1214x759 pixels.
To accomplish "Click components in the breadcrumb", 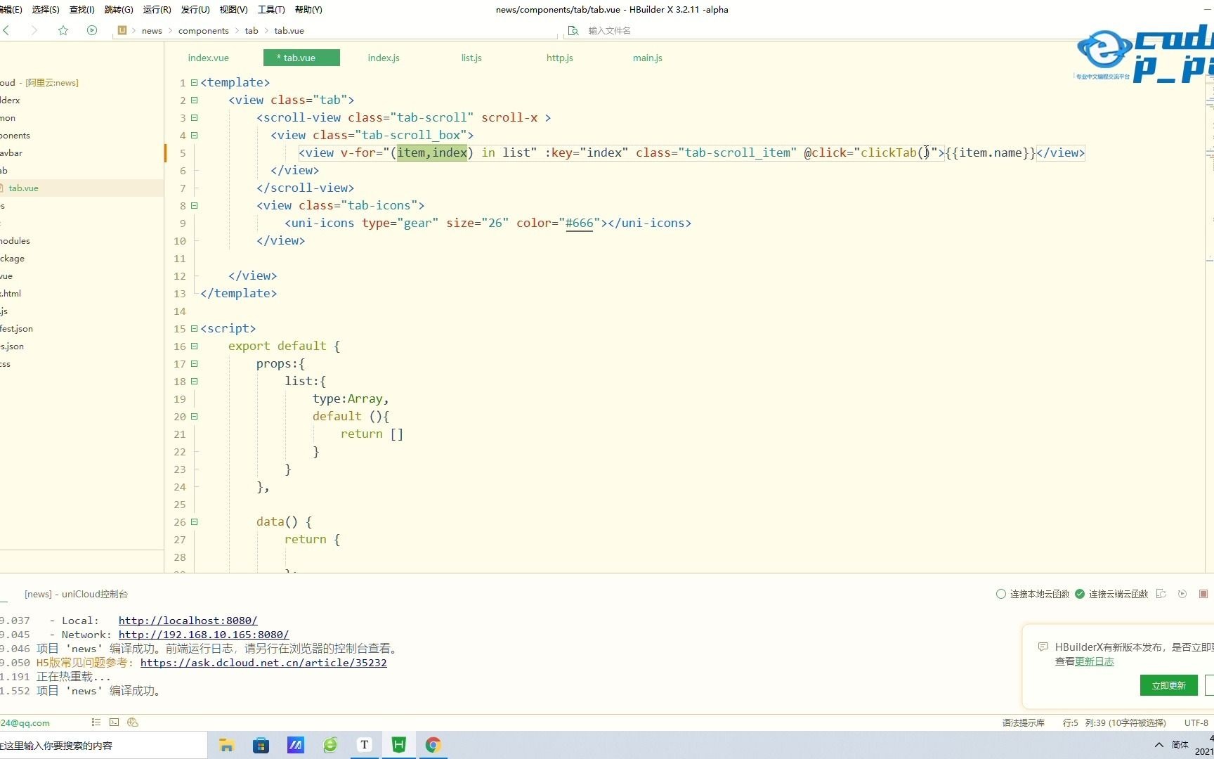I will (x=203, y=30).
